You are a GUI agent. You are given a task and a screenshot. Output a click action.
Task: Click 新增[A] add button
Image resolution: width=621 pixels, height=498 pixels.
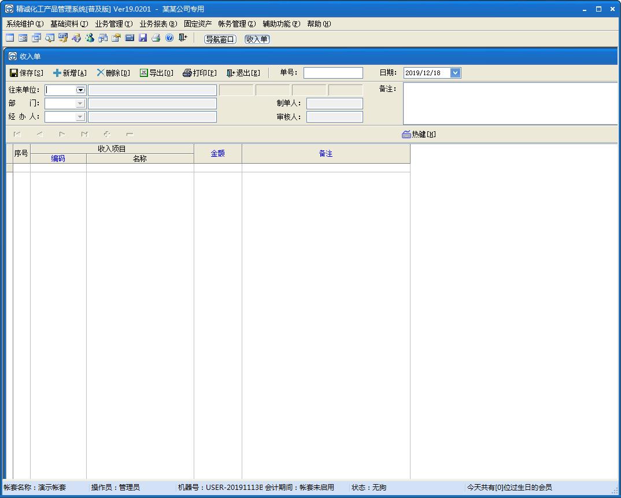(x=70, y=73)
